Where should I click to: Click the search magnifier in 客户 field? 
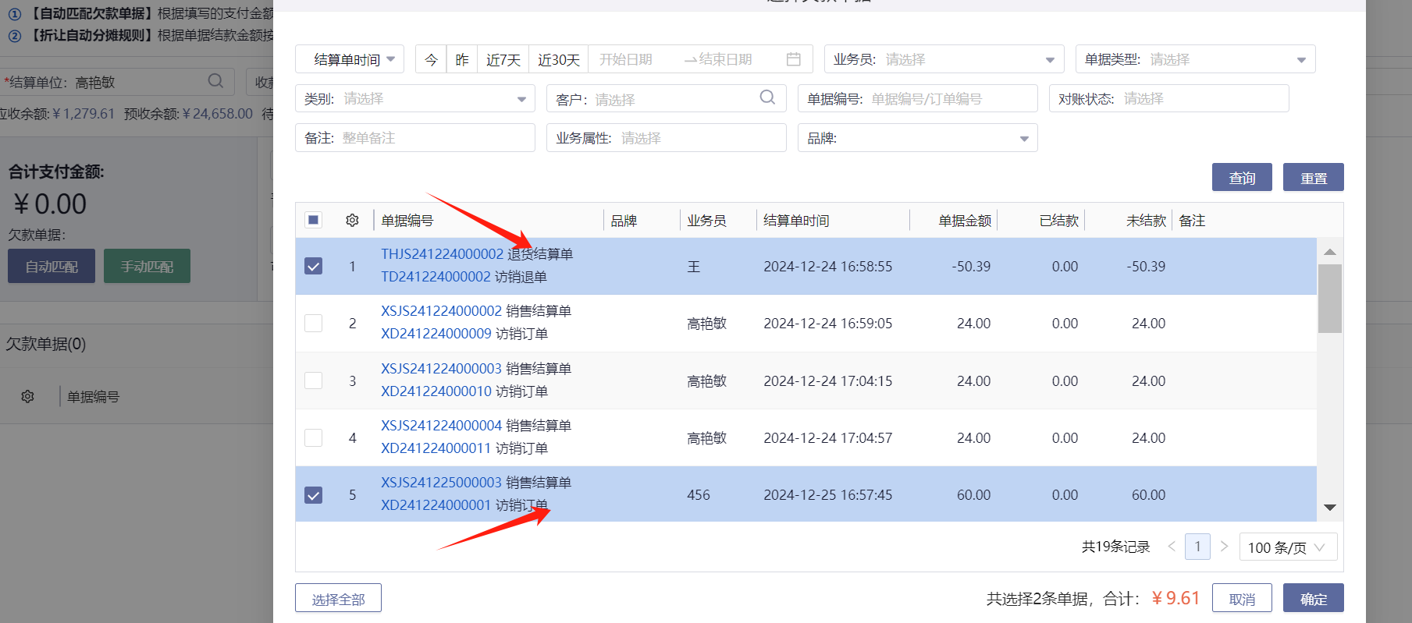(767, 97)
